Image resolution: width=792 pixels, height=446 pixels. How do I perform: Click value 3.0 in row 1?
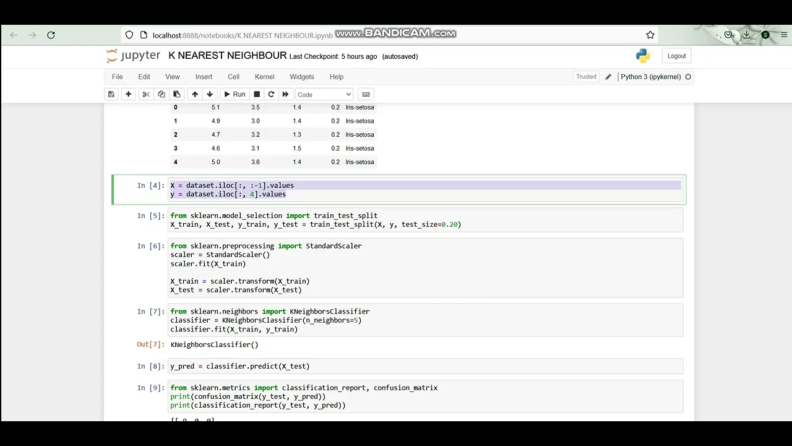256,121
